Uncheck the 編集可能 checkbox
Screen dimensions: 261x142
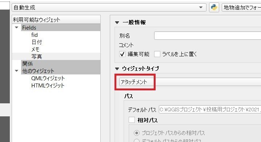[x=123, y=54]
